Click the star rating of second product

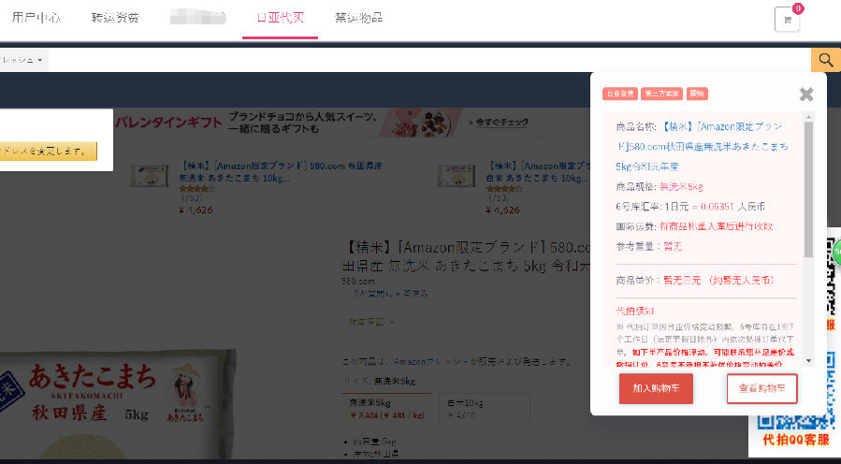(x=504, y=189)
